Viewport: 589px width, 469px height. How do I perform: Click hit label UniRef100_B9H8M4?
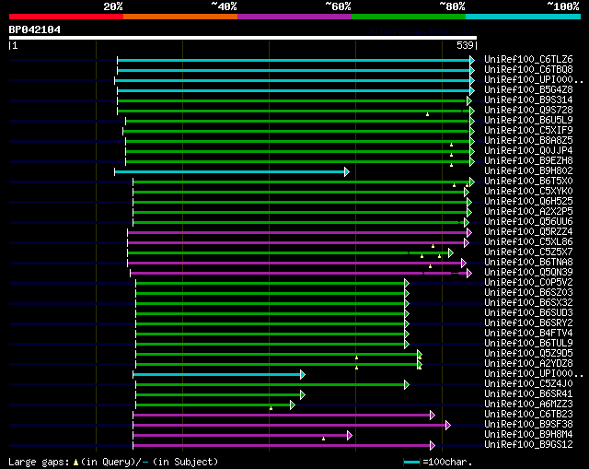(x=528, y=435)
